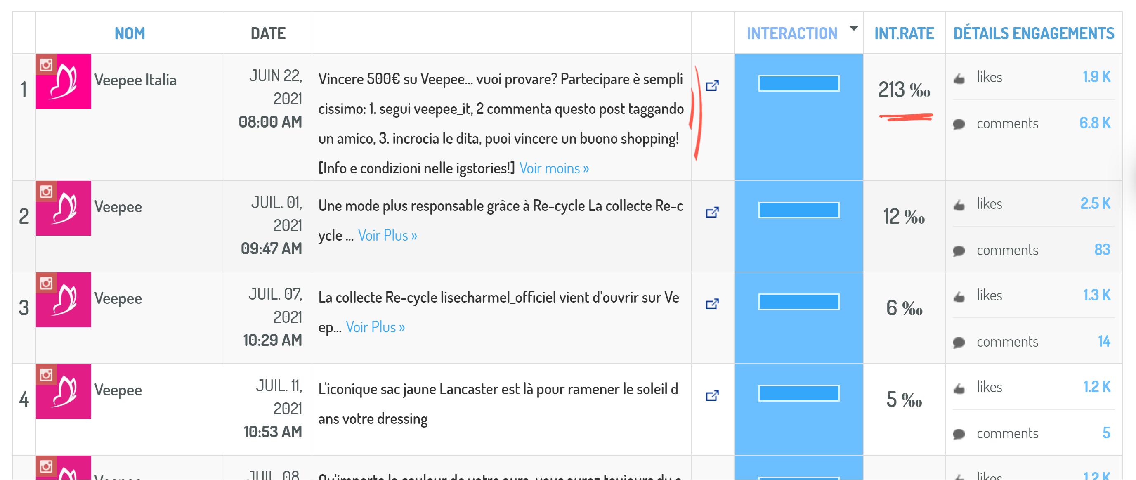Screen dimensions: 1136x480
Task: Click the 1.3 K likes value
Action: click(1097, 296)
